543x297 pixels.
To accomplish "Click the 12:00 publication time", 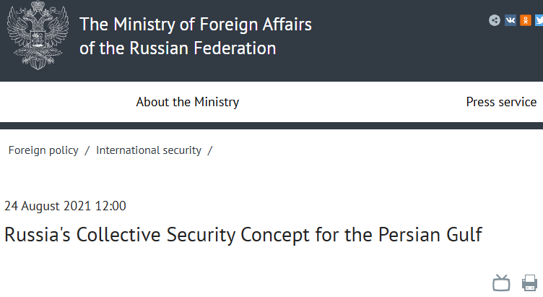I will point(110,206).
